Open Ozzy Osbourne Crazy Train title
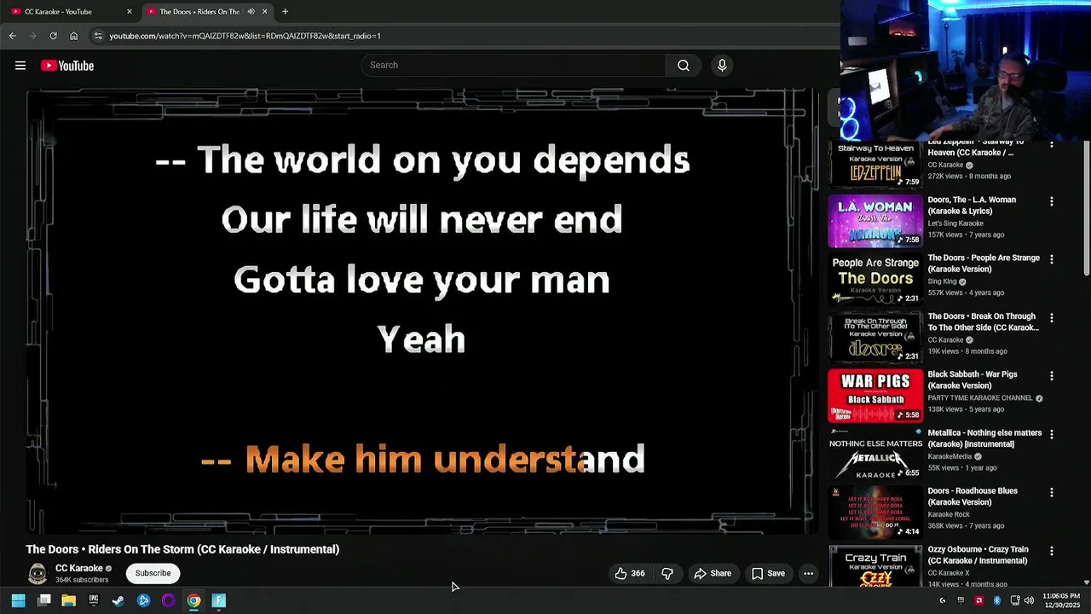Screen dimensions: 1091x614 tap(978, 555)
